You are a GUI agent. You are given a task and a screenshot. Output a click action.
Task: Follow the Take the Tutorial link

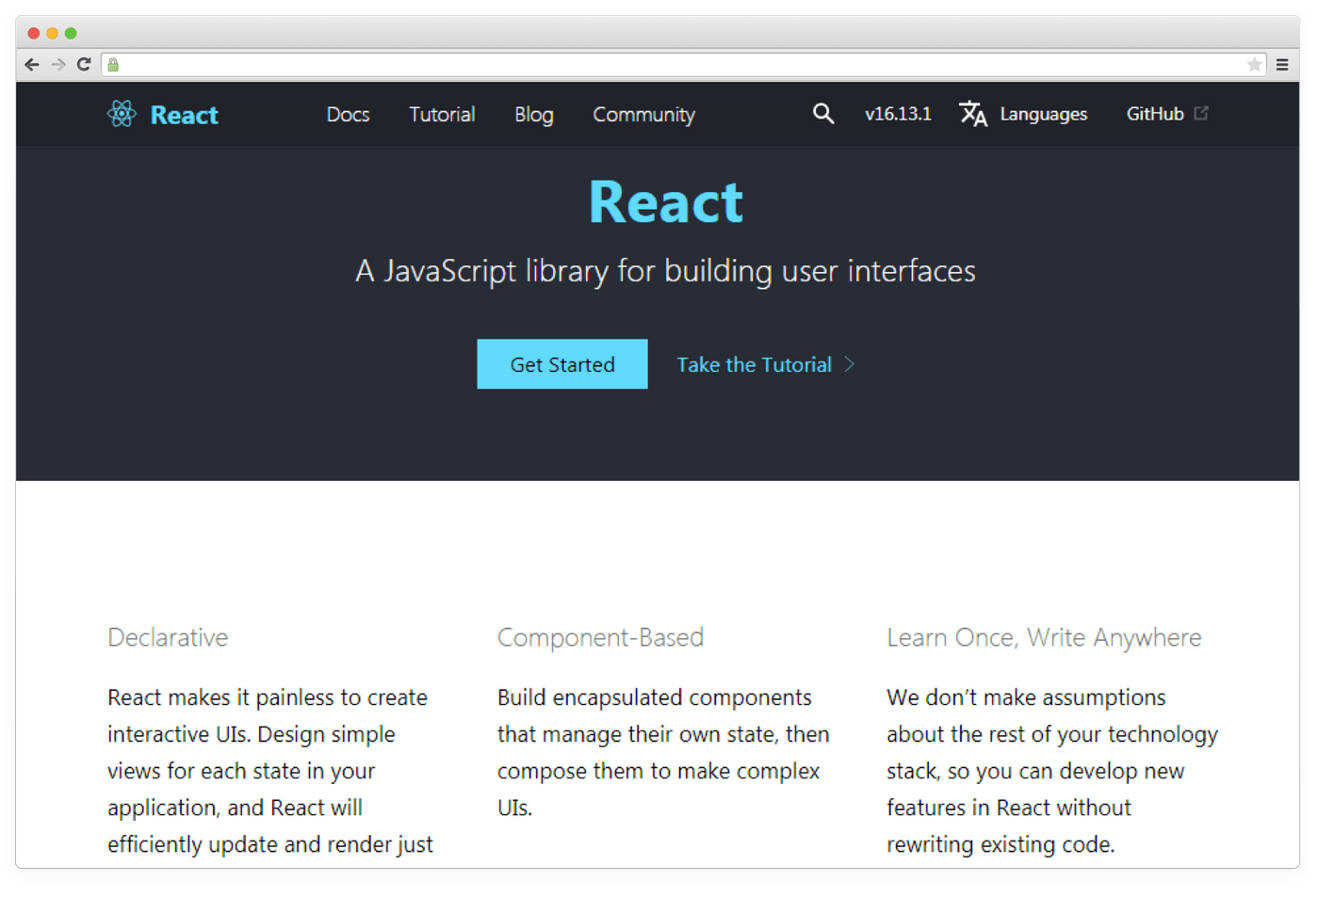tap(755, 364)
